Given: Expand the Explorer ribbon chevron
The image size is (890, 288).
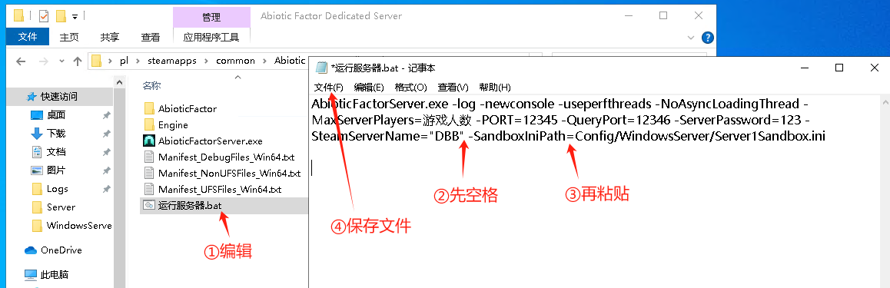Looking at the screenshot, I should (x=691, y=38).
